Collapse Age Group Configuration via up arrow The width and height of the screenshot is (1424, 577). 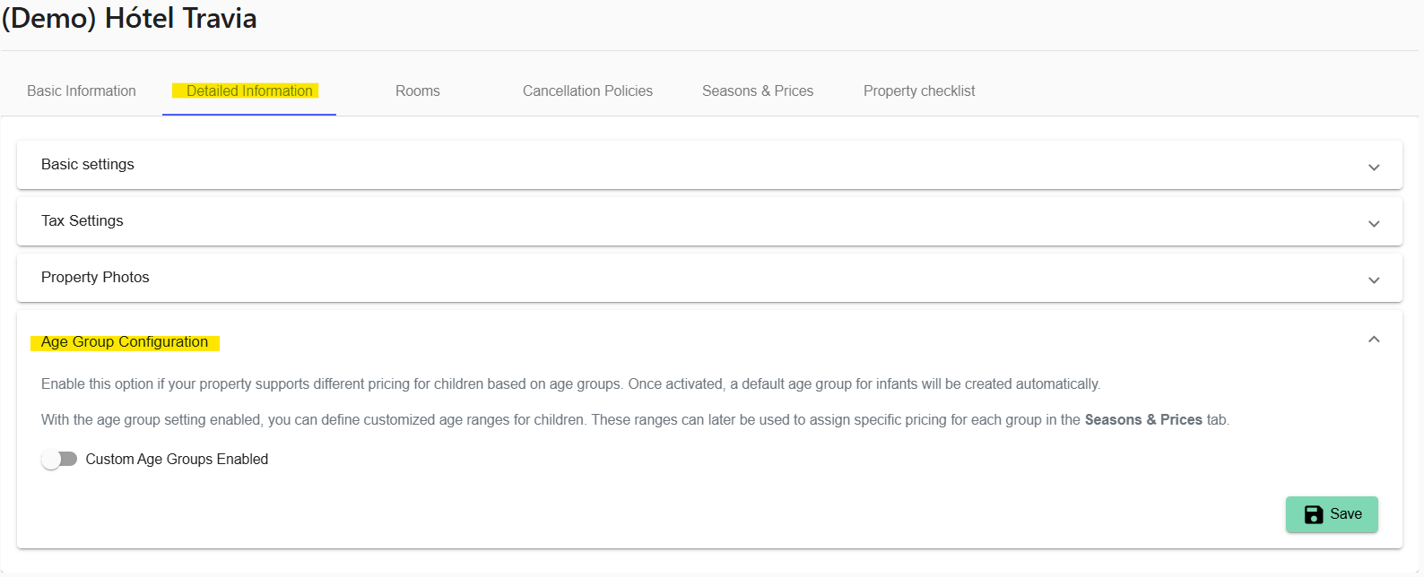(x=1374, y=340)
